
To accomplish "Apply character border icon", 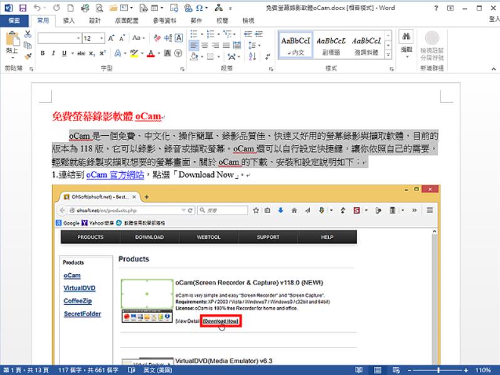I will 179,38.
